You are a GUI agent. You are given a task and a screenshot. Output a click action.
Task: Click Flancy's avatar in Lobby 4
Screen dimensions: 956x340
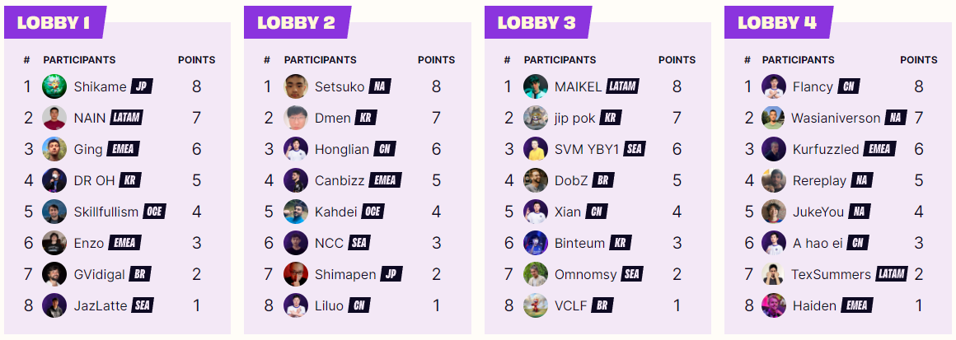[x=774, y=86]
